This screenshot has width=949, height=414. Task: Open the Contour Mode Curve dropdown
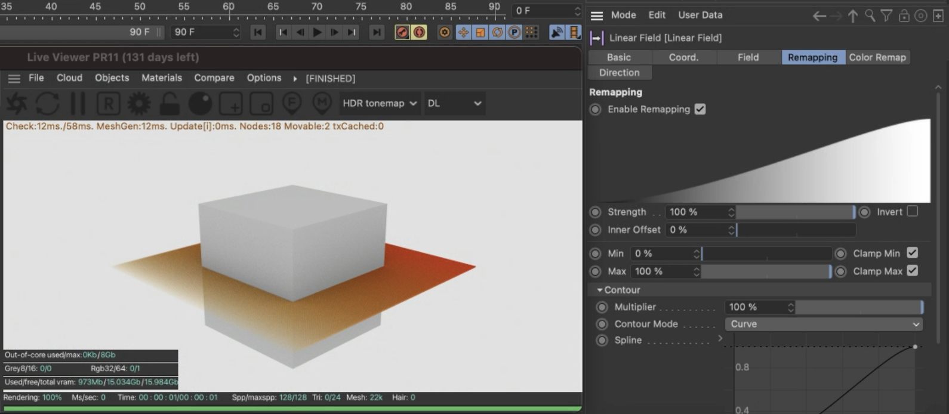coord(824,324)
